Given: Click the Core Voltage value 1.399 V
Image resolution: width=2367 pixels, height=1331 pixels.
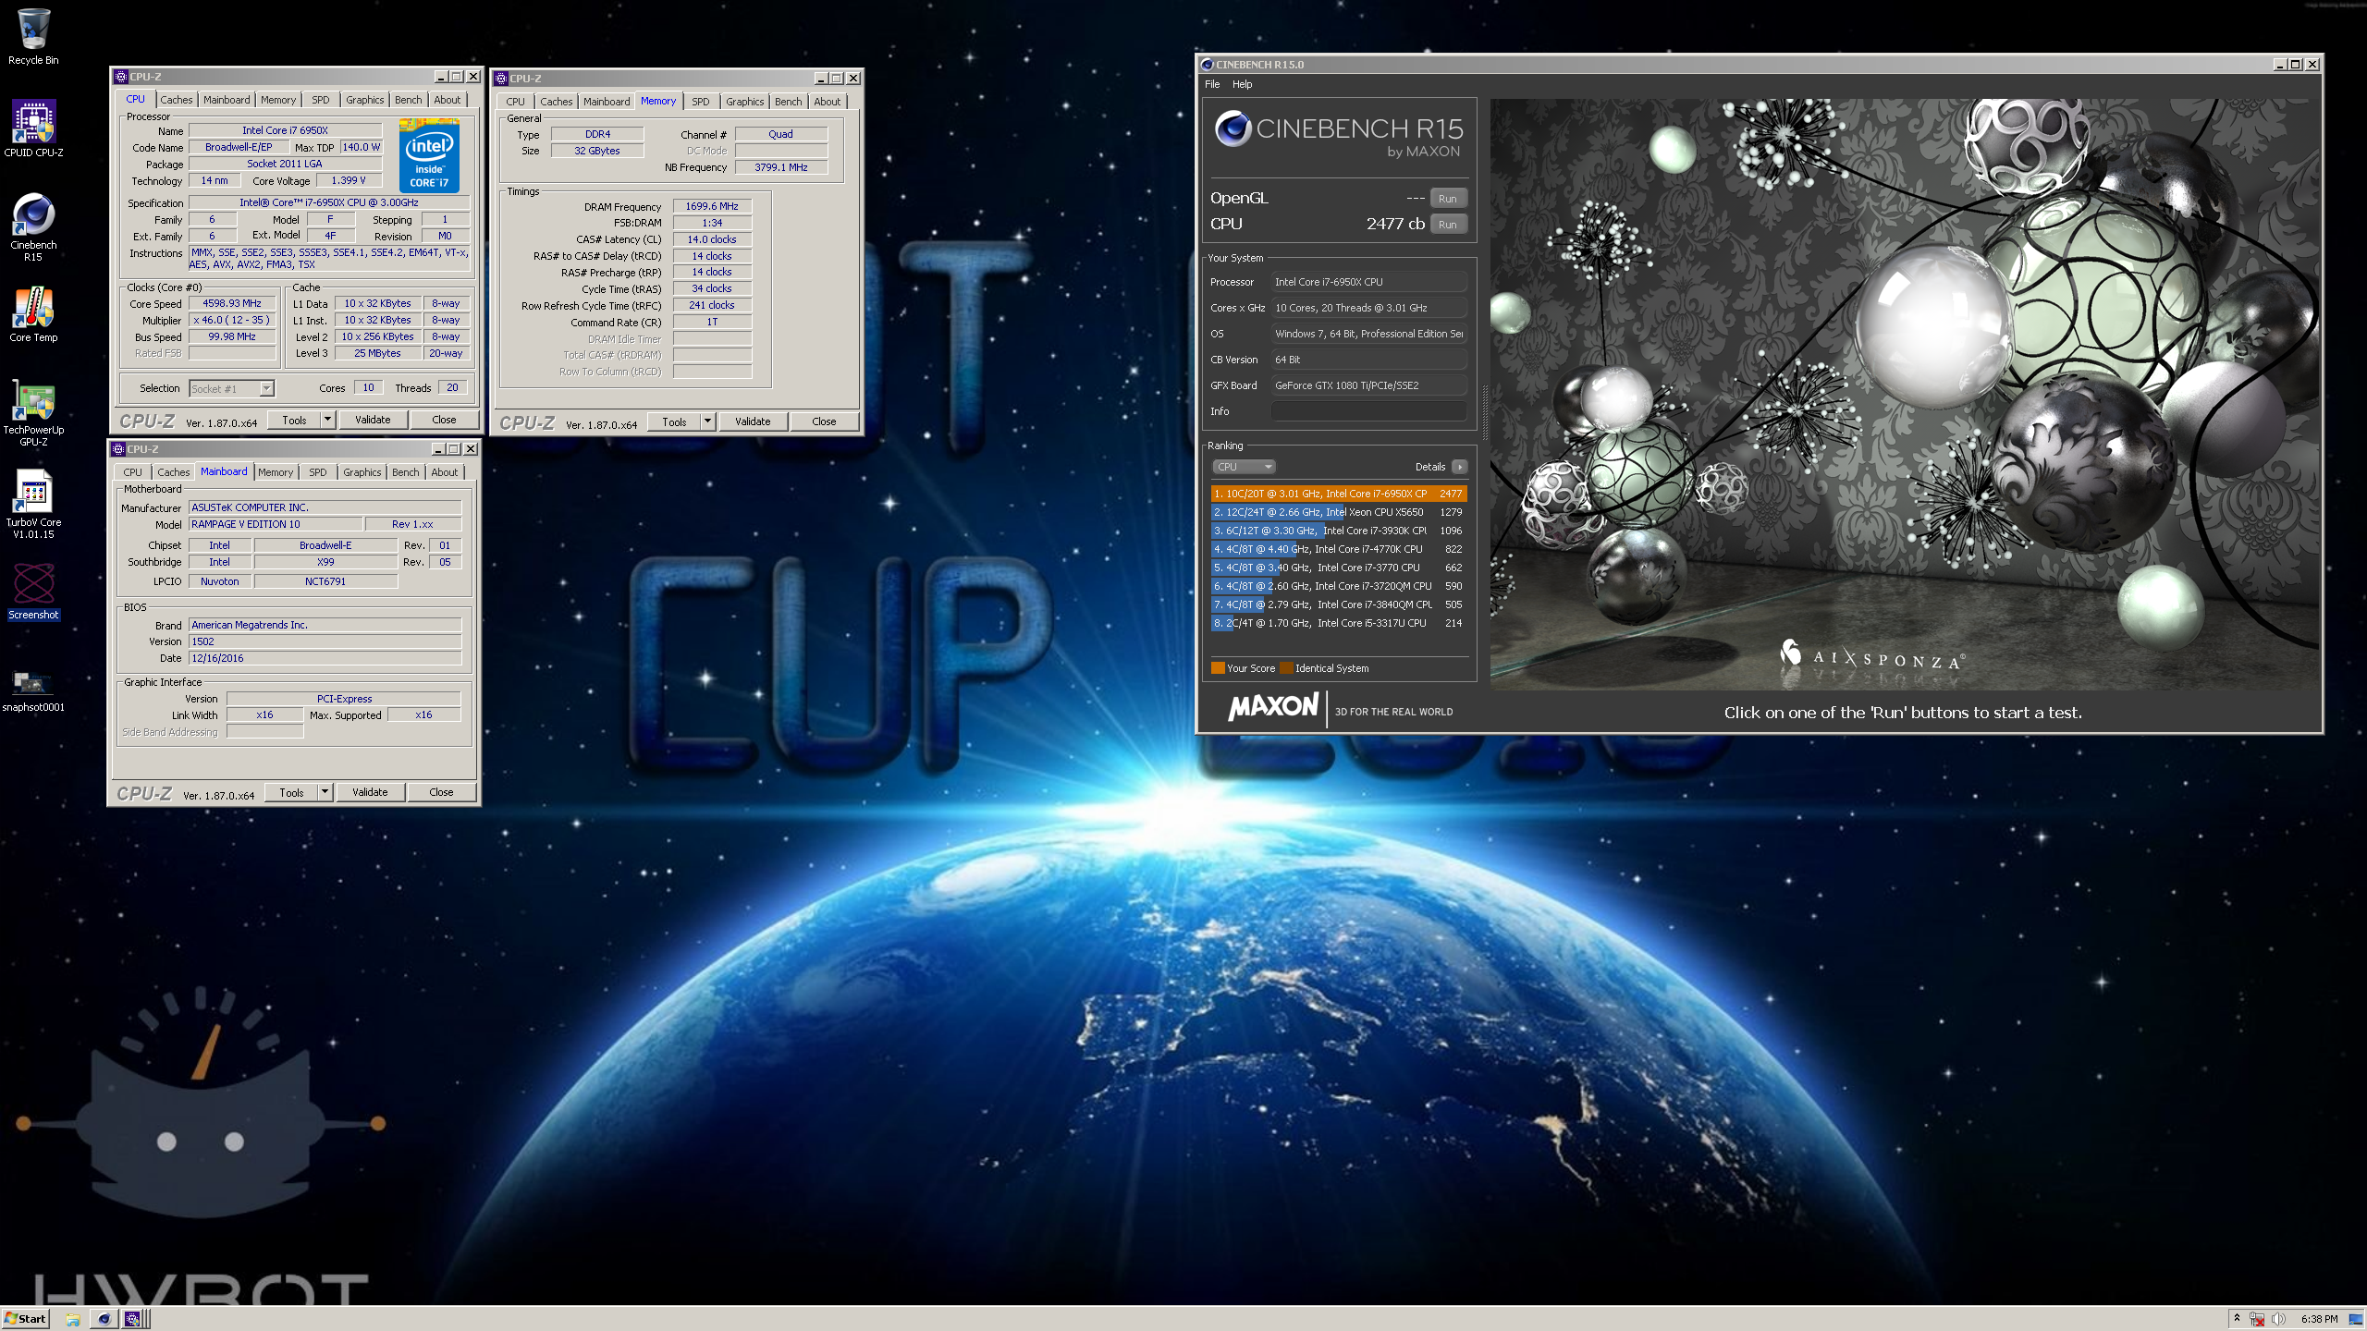Looking at the screenshot, I should (349, 180).
